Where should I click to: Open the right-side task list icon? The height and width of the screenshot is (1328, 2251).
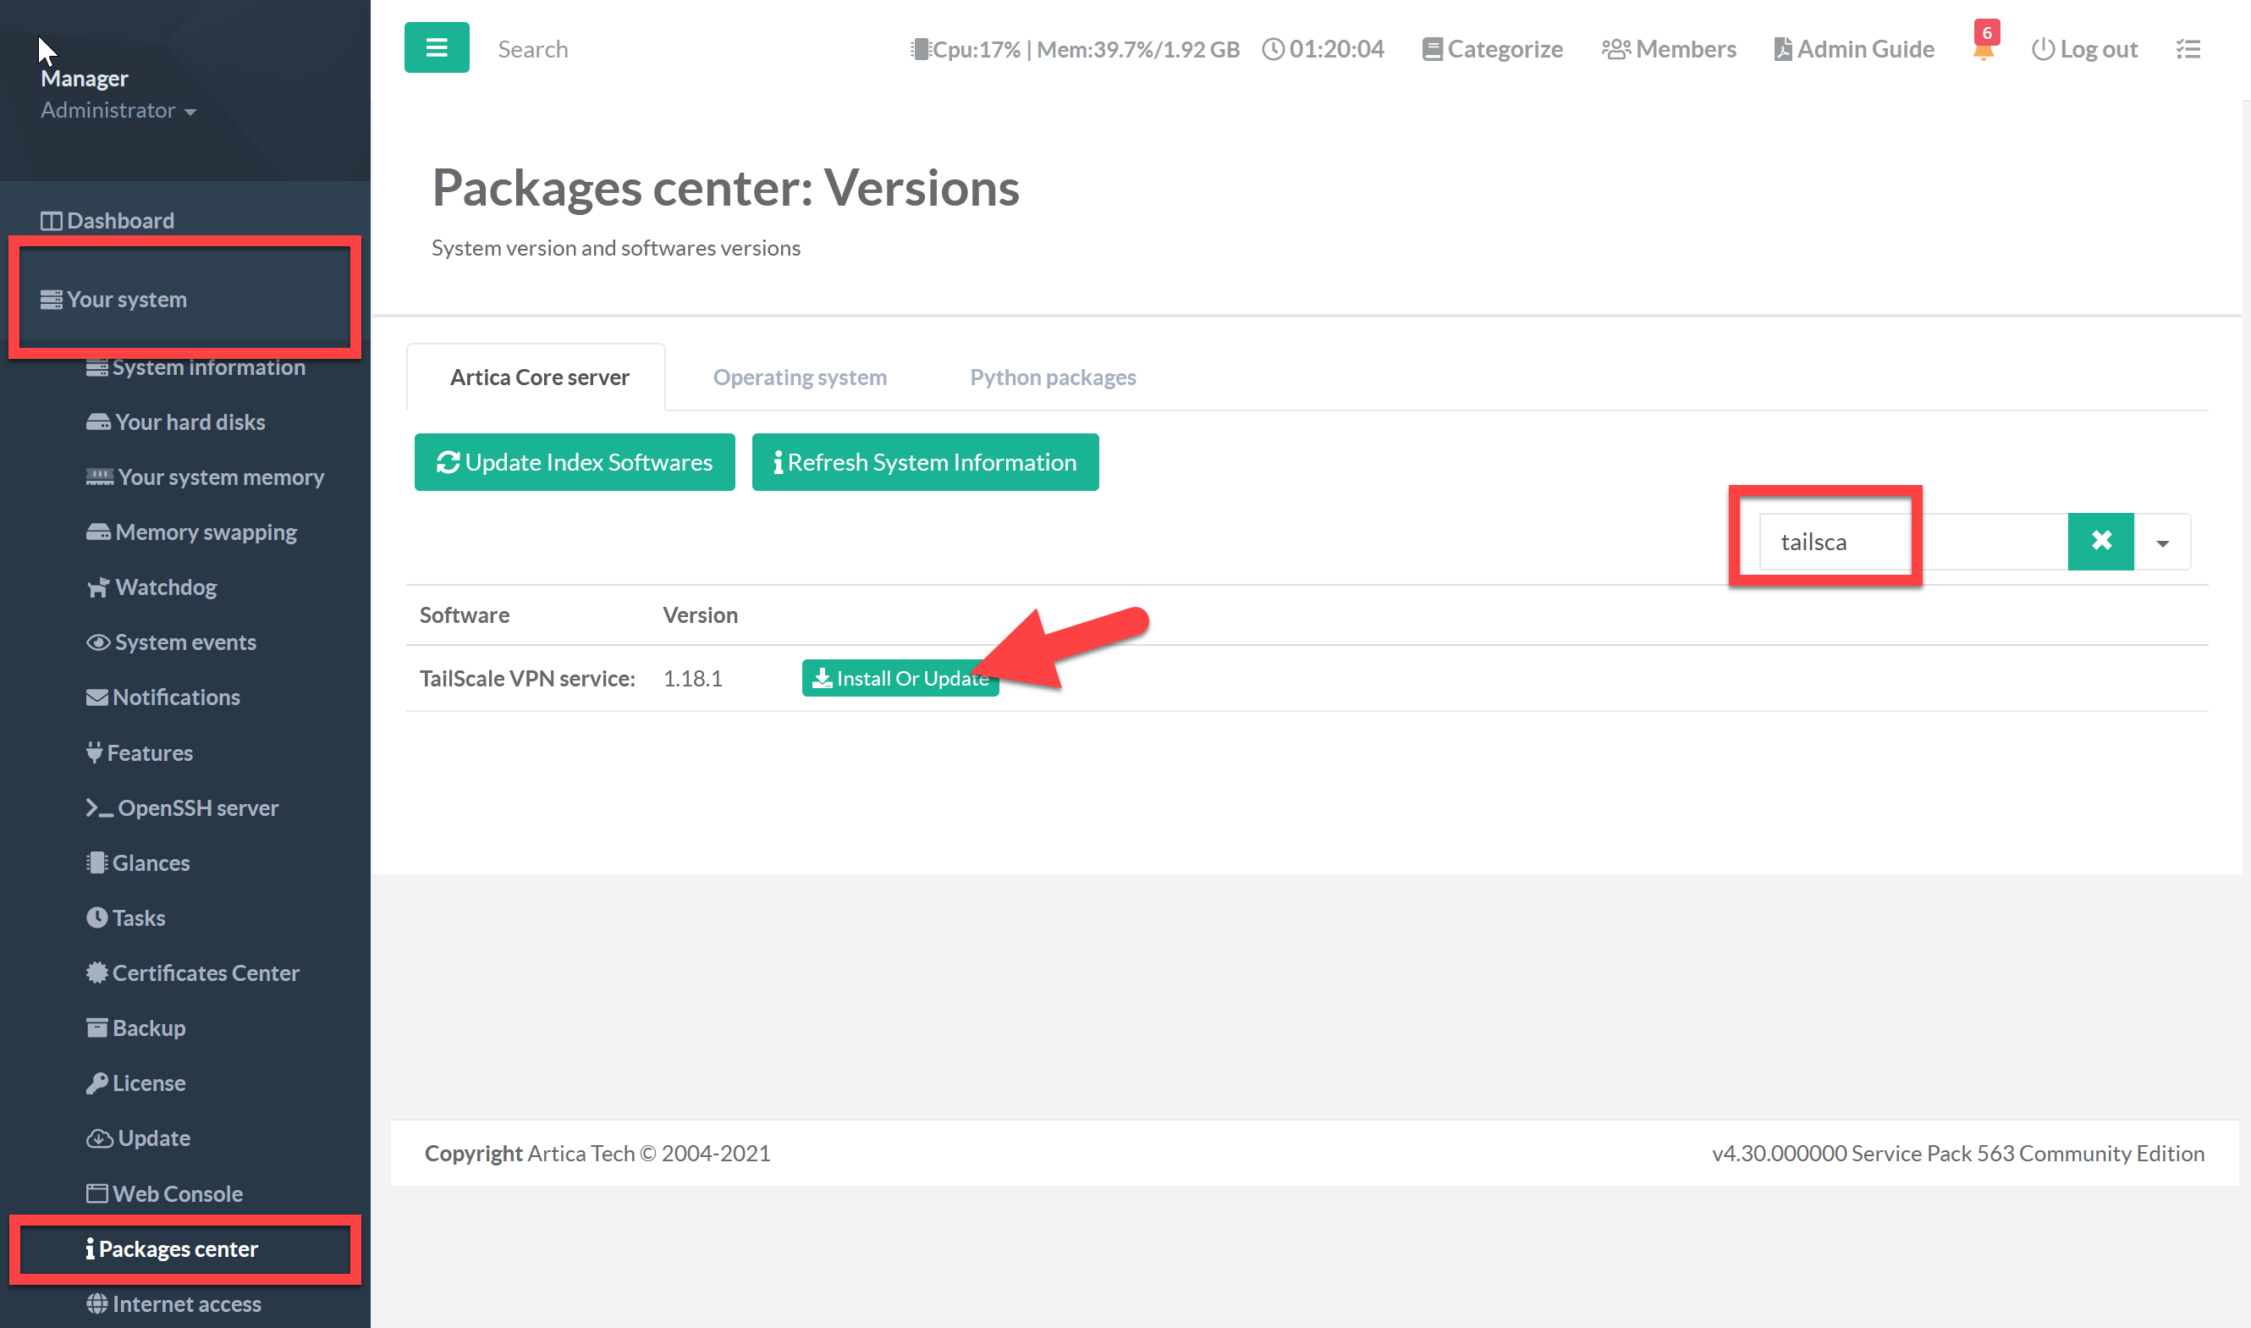tap(2188, 49)
